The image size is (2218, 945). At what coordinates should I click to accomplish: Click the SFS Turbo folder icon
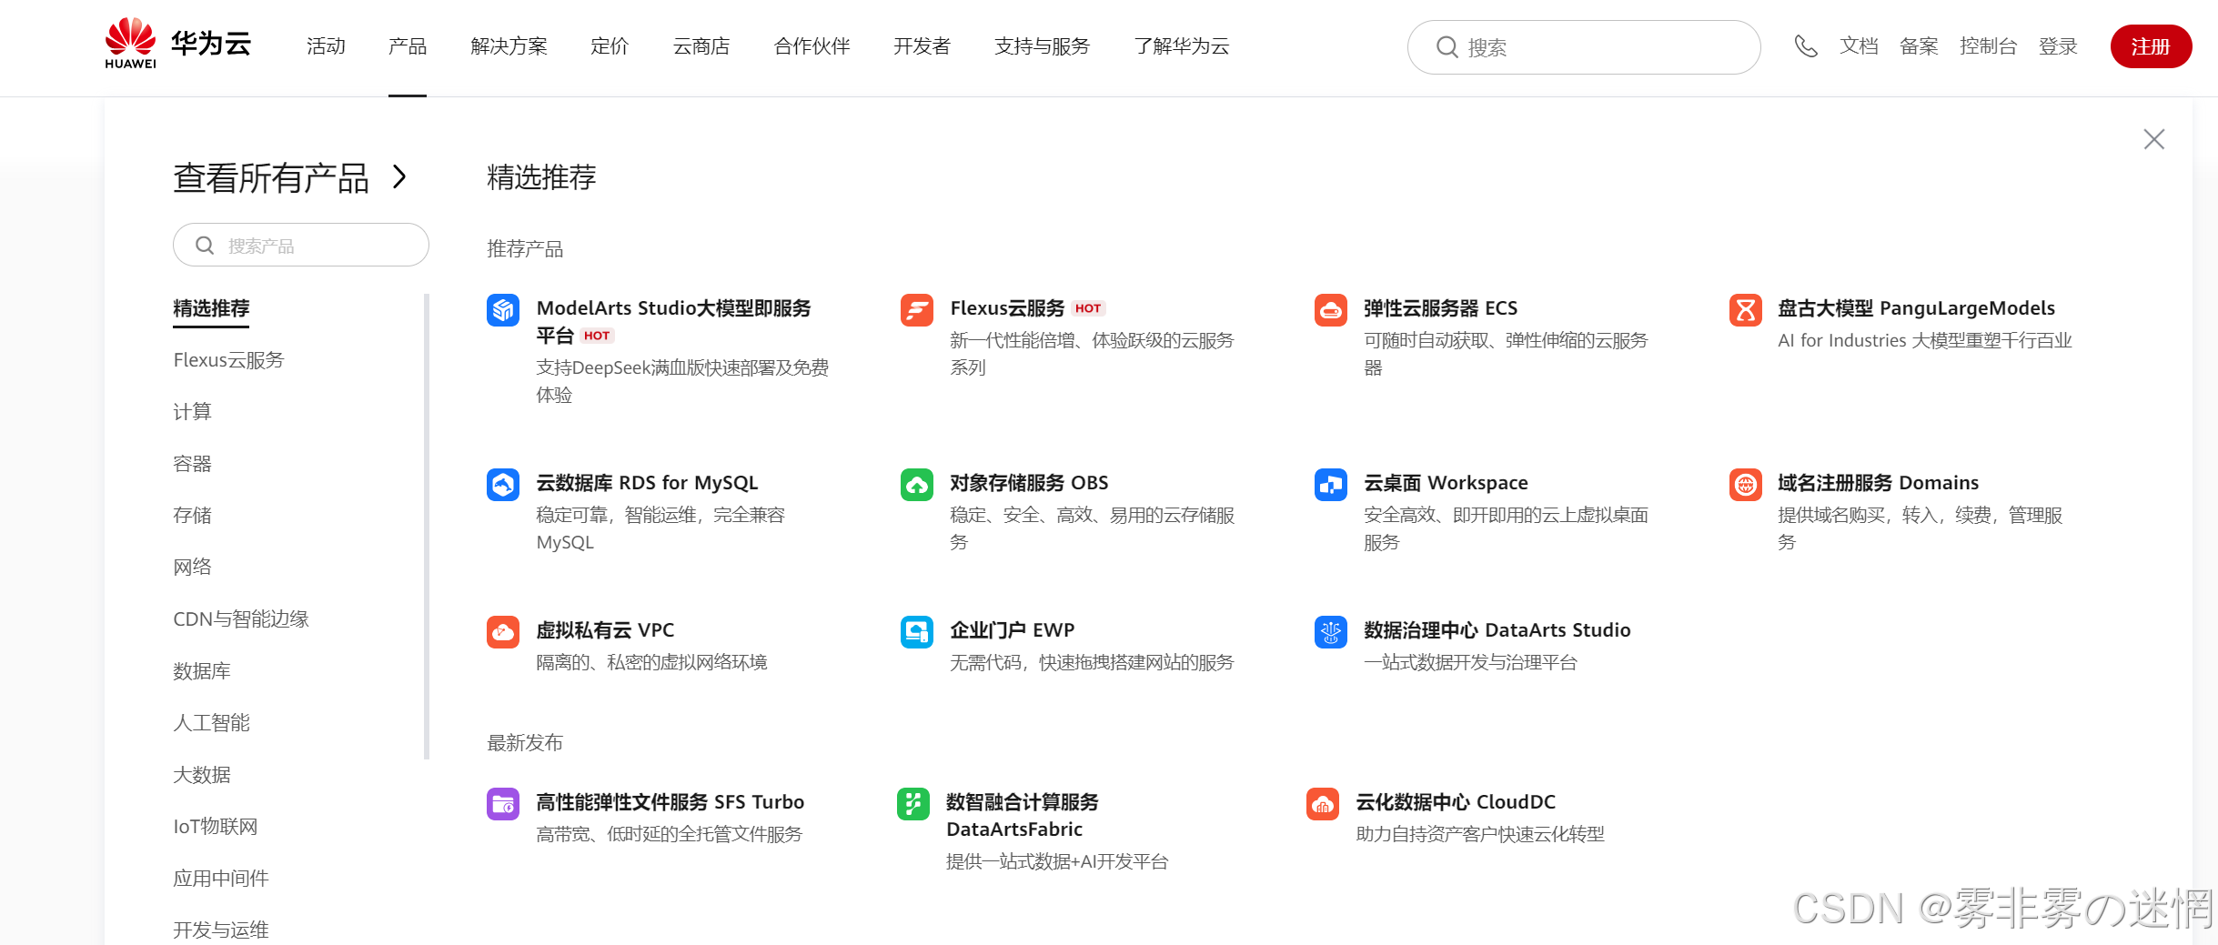pos(503,804)
